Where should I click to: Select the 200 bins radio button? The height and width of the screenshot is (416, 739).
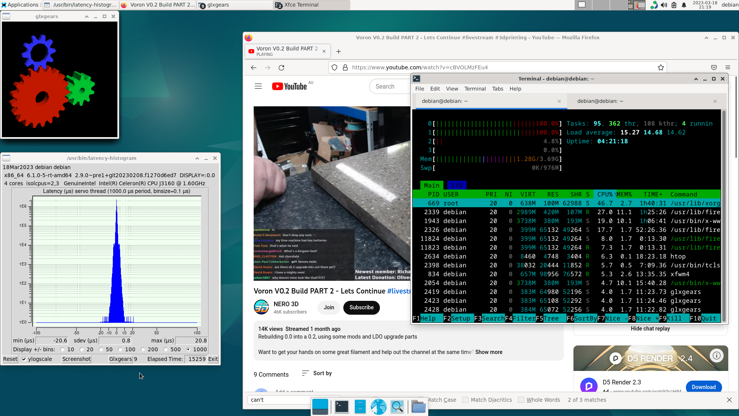(x=143, y=349)
